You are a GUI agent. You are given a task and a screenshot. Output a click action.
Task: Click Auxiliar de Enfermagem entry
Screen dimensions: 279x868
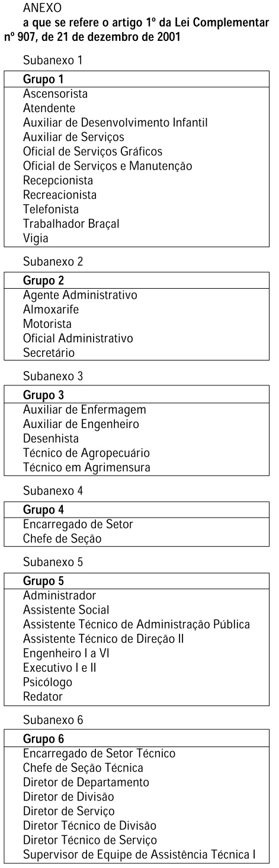[84, 409]
